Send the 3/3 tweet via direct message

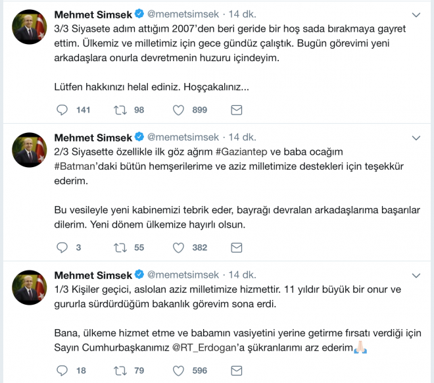237,110
